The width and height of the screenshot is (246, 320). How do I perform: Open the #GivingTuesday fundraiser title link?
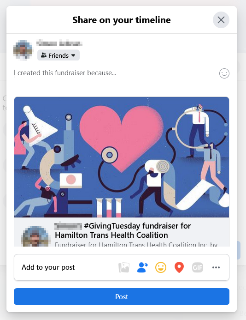(123, 230)
